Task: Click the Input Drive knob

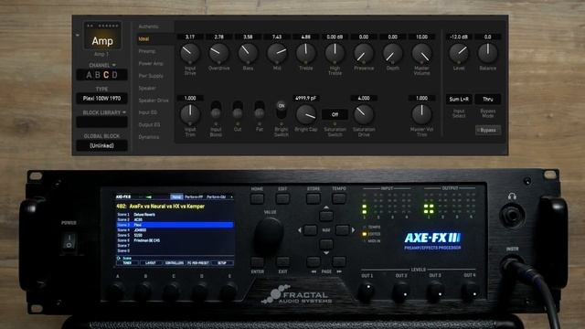Action: [x=190, y=53]
